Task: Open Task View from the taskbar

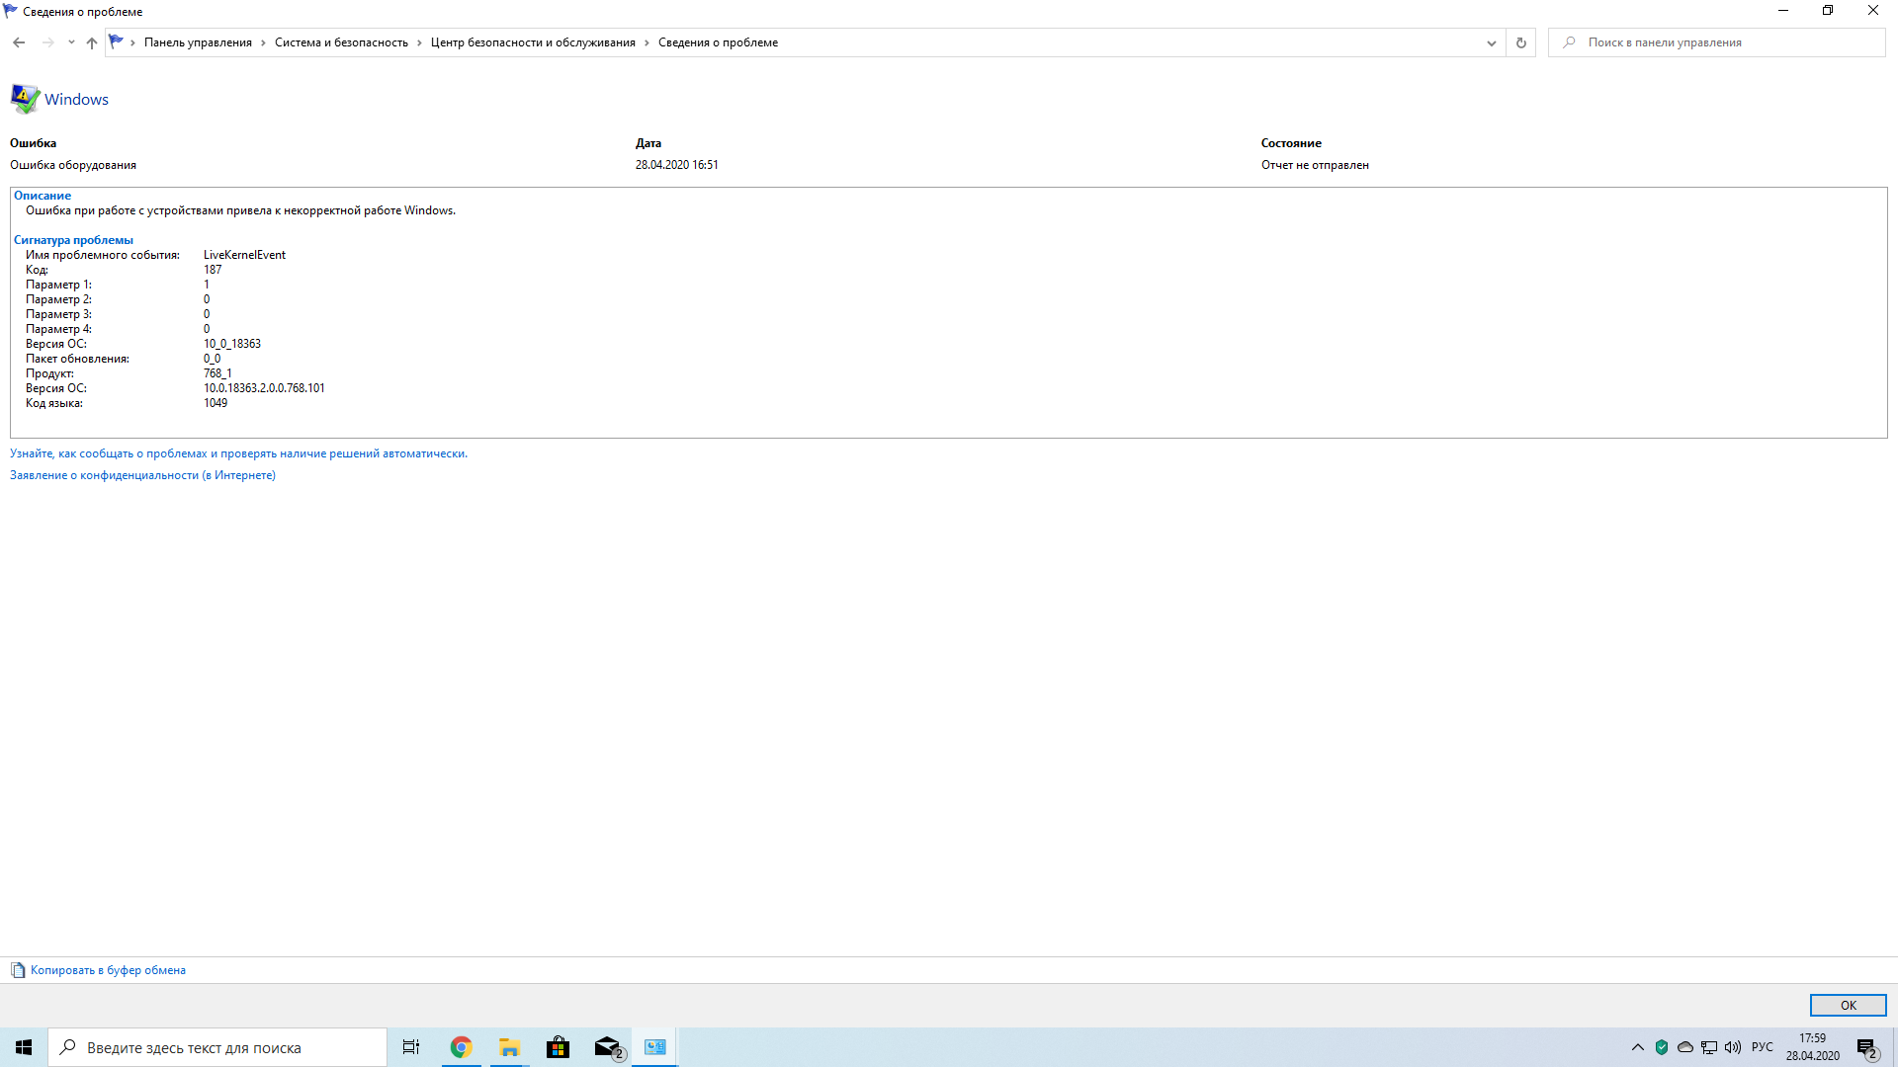Action: tap(411, 1047)
